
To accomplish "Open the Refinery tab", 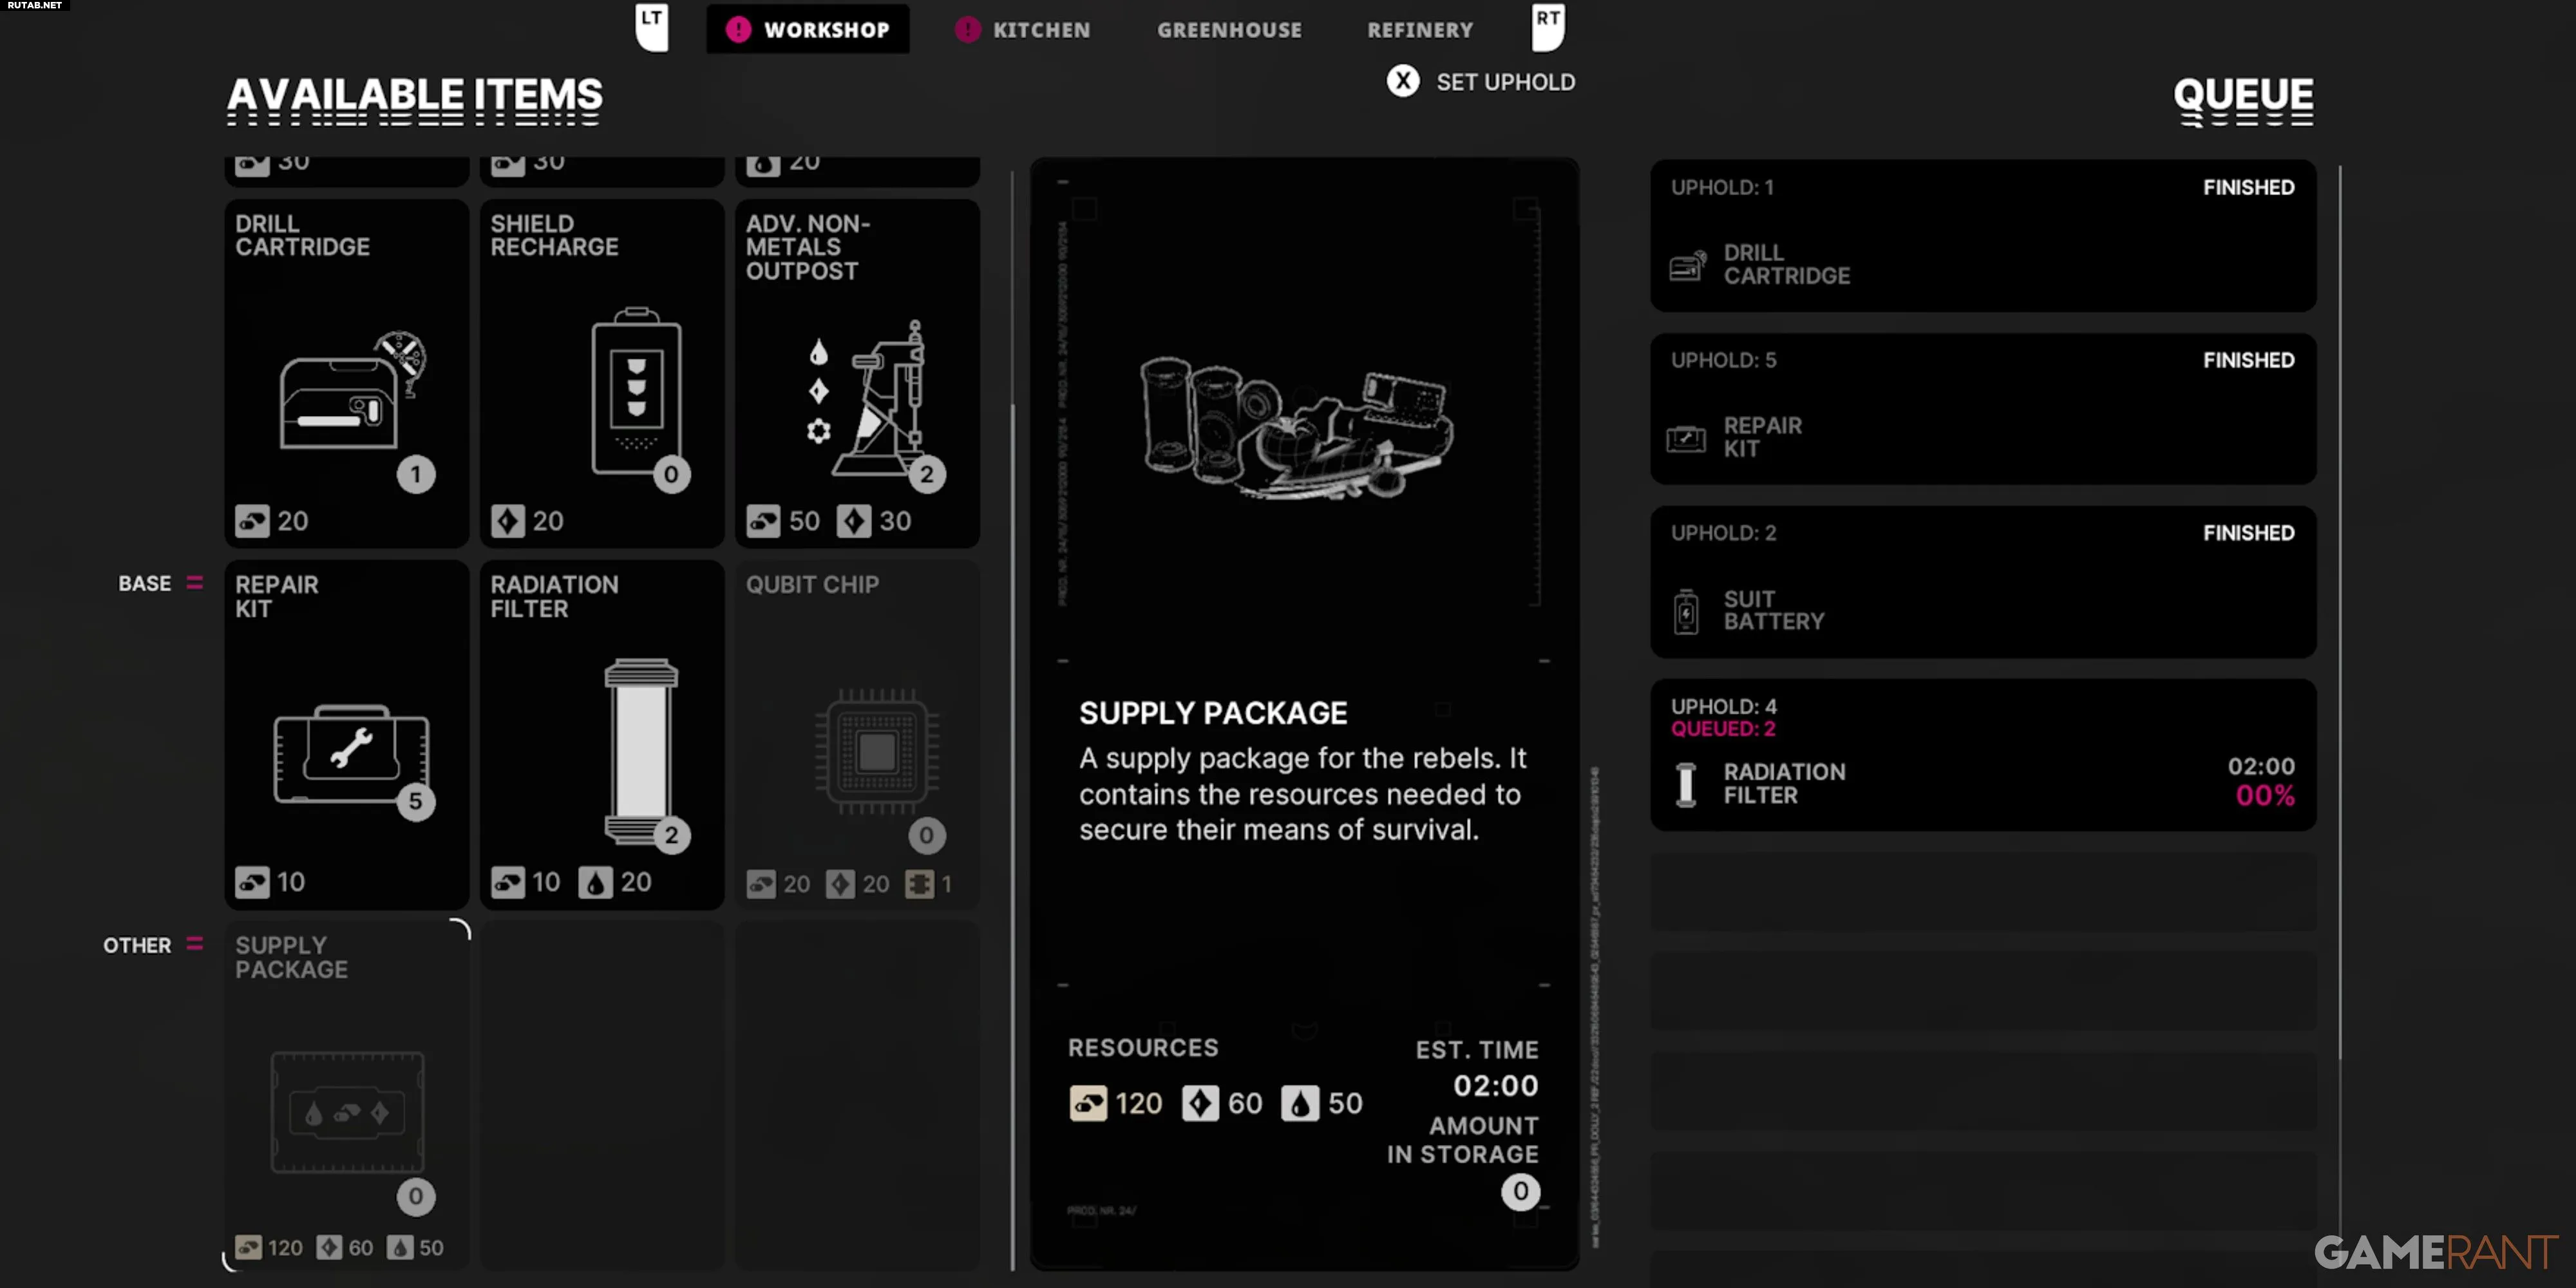I will tap(1420, 30).
